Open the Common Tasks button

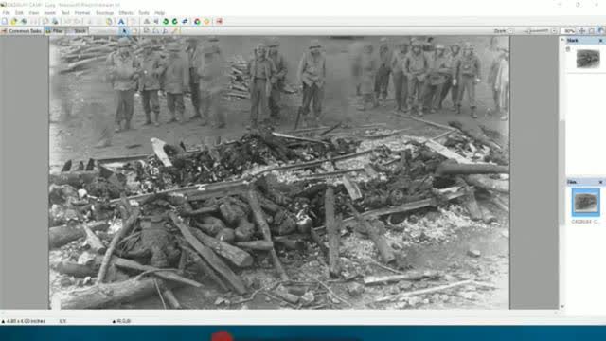pos(22,31)
